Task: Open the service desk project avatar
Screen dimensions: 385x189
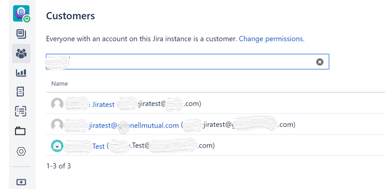Action: coord(21,13)
